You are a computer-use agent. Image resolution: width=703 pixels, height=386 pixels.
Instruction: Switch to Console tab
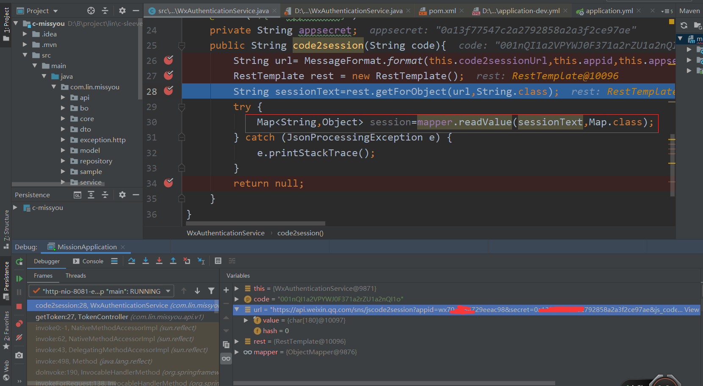(x=88, y=261)
